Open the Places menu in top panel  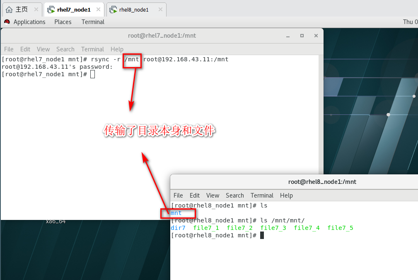[63, 22]
